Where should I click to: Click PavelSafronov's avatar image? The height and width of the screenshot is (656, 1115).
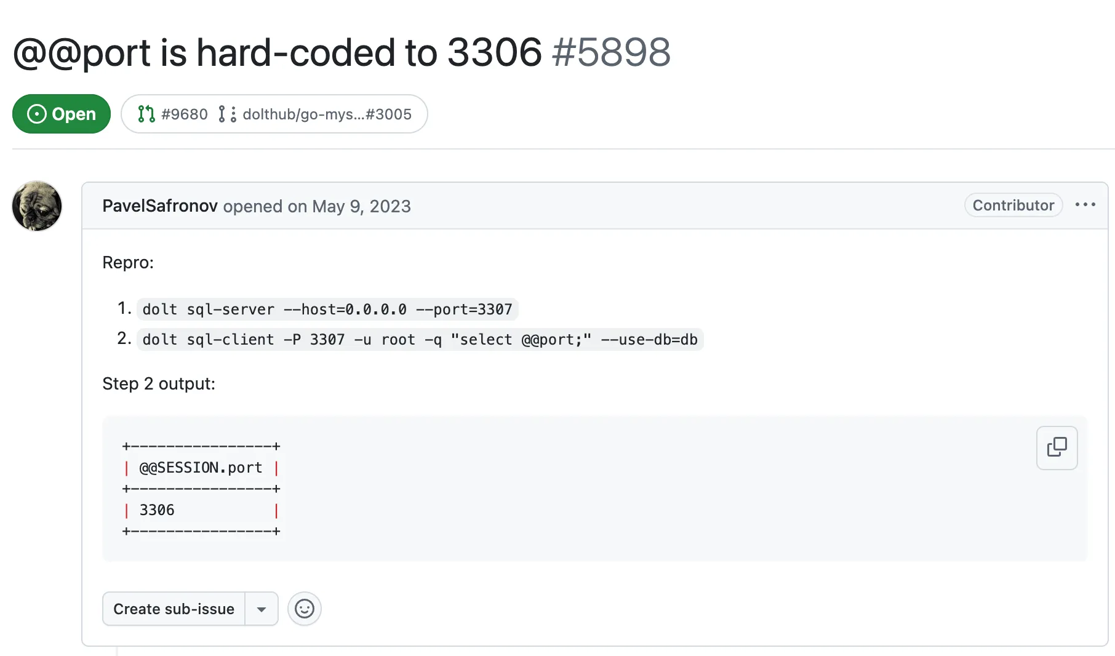coord(37,206)
